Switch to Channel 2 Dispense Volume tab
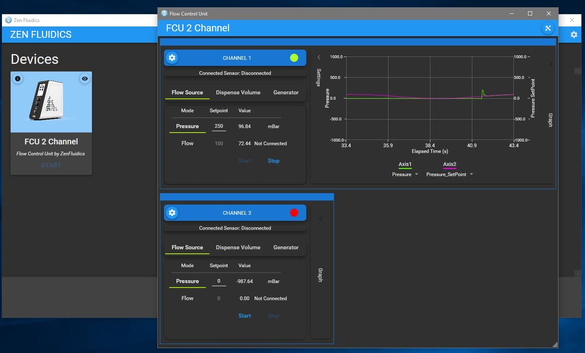 click(x=238, y=247)
